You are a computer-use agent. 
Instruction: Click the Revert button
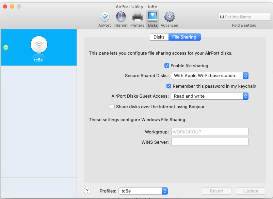(216, 191)
